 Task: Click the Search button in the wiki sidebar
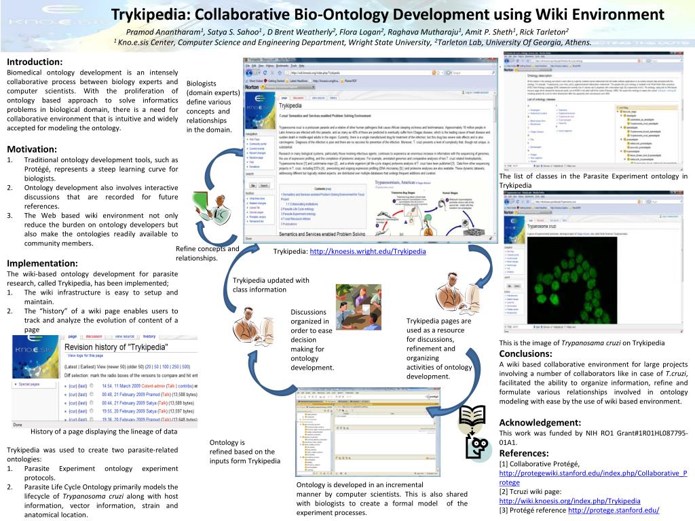click(264, 185)
